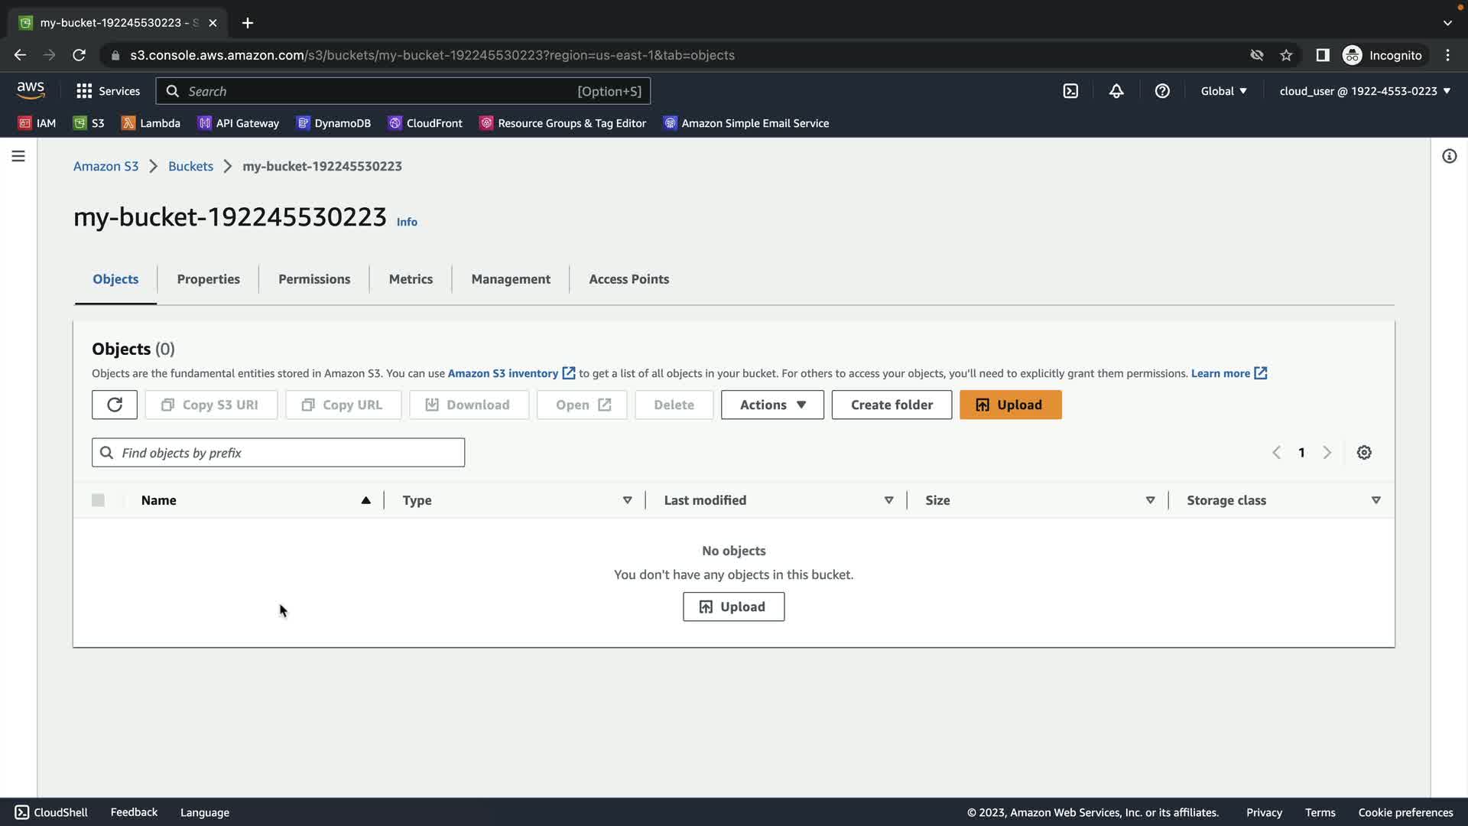This screenshot has height=826, width=1468.
Task: Check the select-all objects checkbox
Action: [98, 500]
